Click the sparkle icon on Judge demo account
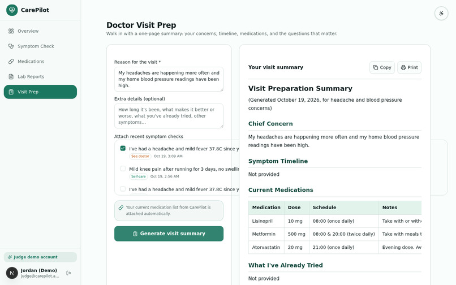 pyautogui.click(x=10, y=257)
